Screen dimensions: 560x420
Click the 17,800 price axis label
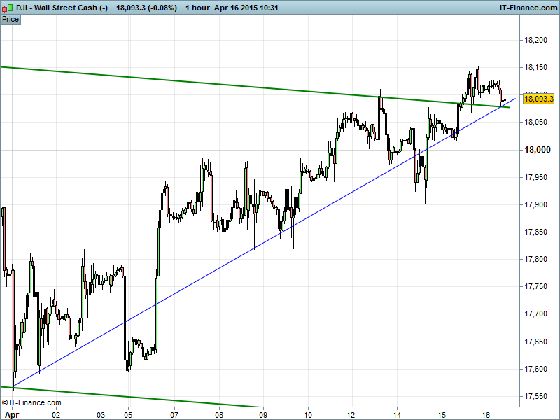click(x=538, y=259)
